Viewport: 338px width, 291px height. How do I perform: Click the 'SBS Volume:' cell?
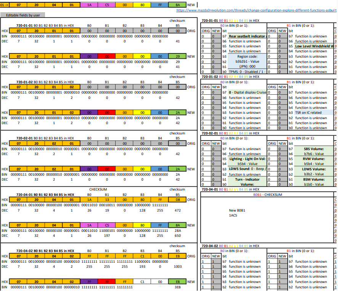pos(314,149)
